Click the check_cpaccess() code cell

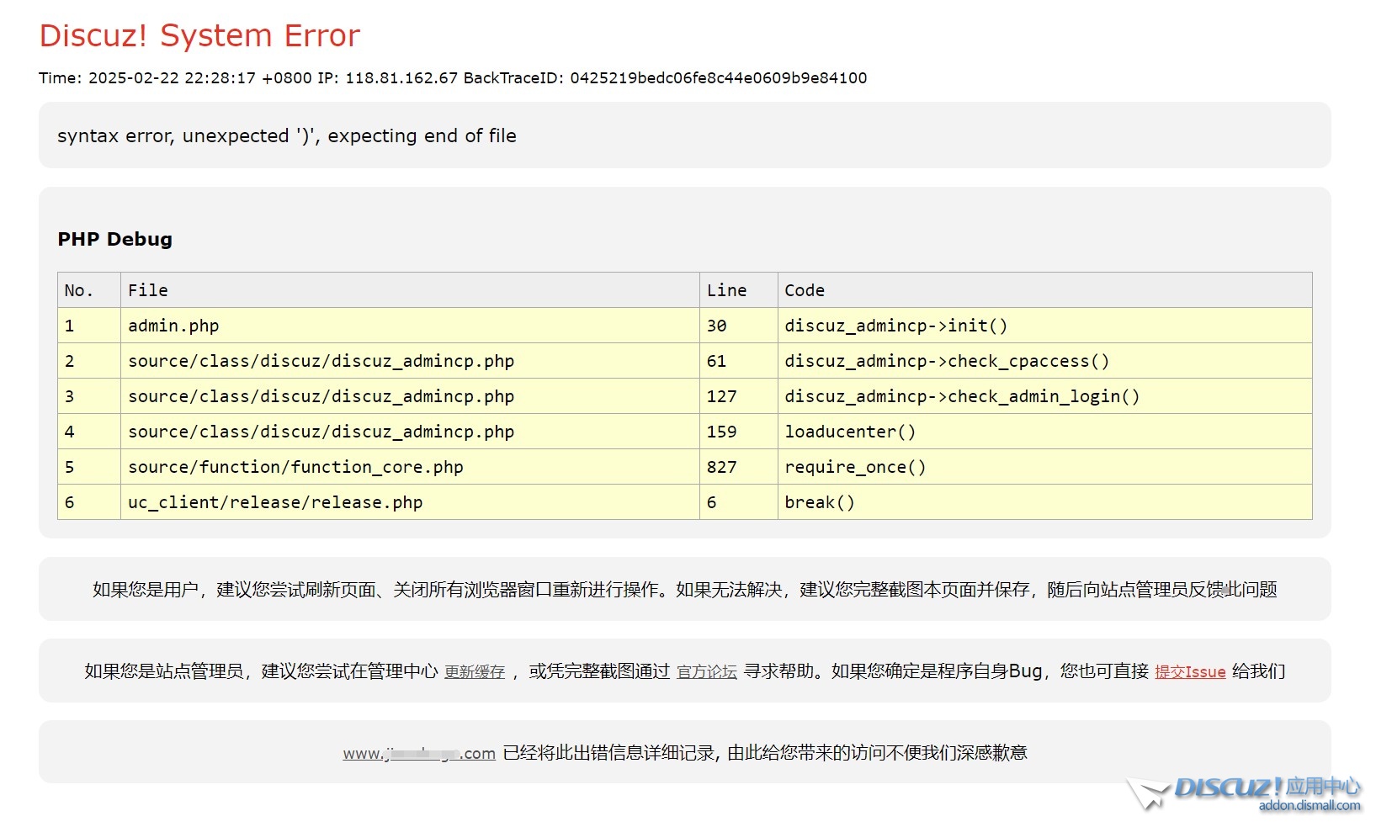947,361
